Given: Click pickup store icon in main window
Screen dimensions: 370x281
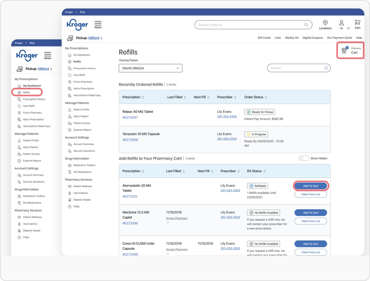Looking at the screenshot, I should pos(70,38).
